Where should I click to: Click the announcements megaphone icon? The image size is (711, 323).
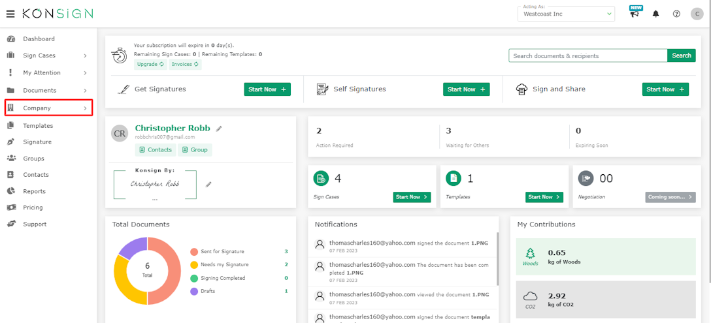[x=635, y=14]
